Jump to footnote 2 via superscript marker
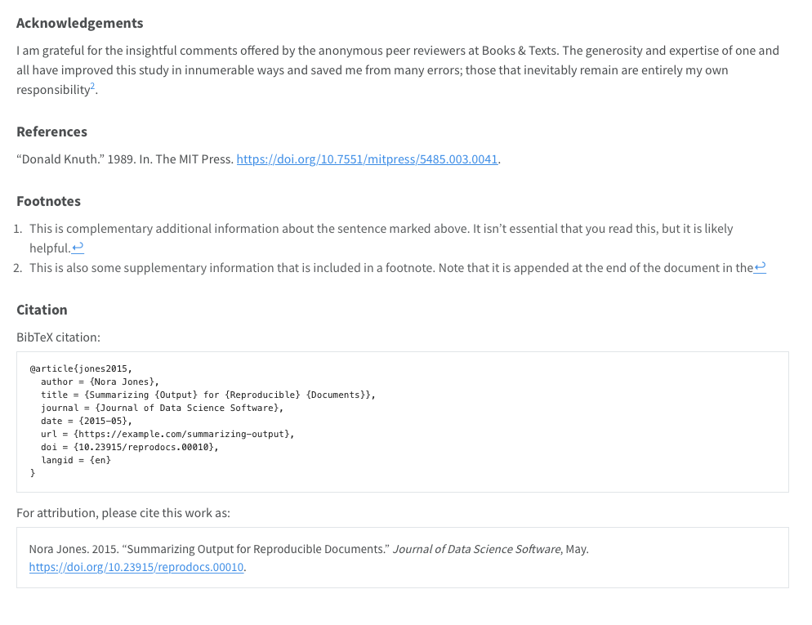Screen dimensions: 812x625 (93, 87)
